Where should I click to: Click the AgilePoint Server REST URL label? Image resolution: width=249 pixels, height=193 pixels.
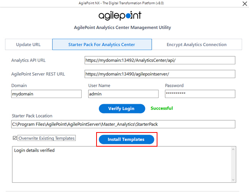[38, 74]
